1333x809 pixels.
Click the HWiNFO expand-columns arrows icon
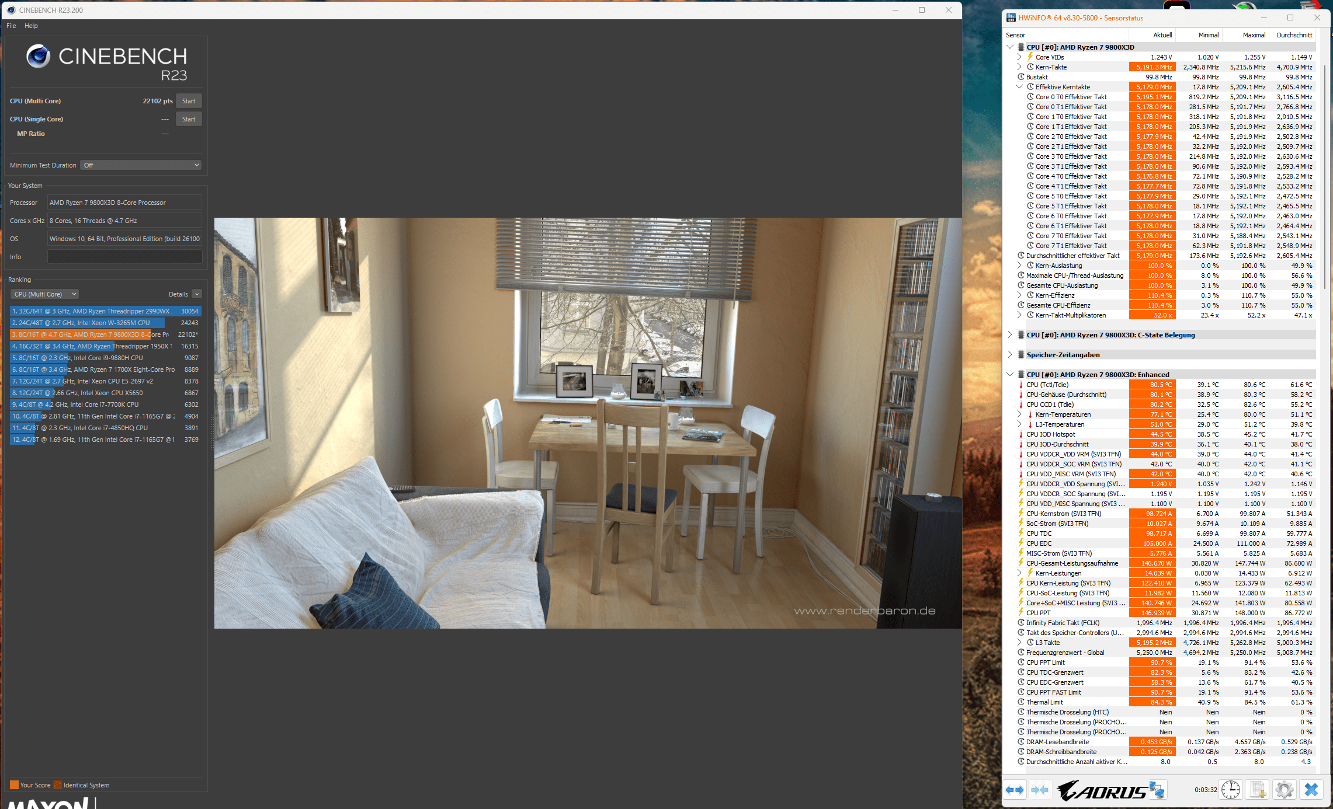pos(1015,790)
